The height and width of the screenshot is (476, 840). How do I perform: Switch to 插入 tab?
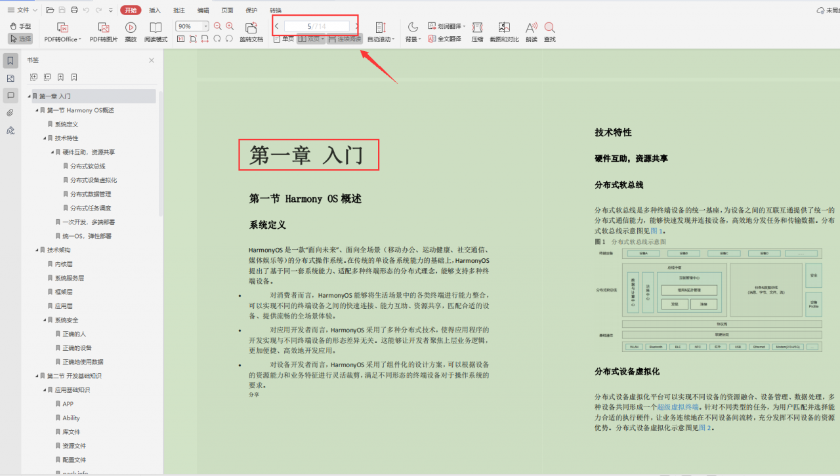point(155,10)
